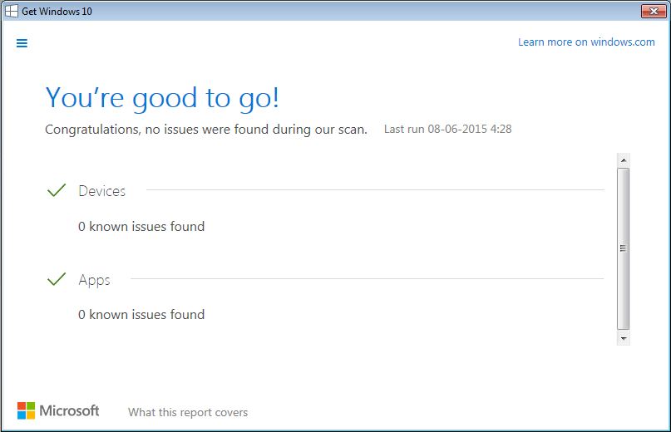This screenshot has height=432, width=671.
Task: Click the scrollbar up arrow
Action: pyautogui.click(x=624, y=160)
